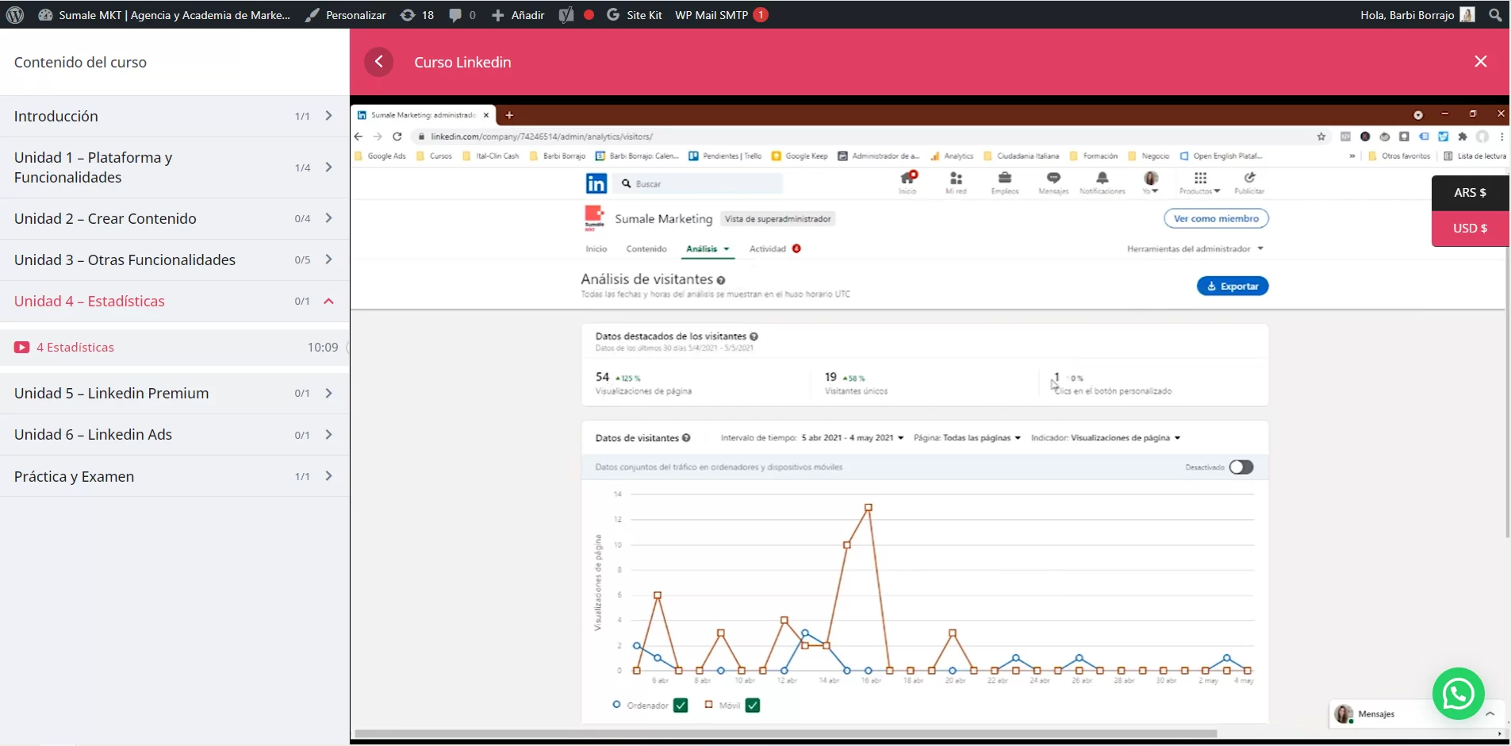Click Ver como miembro button
1511x746 pixels.
coord(1216,218)
